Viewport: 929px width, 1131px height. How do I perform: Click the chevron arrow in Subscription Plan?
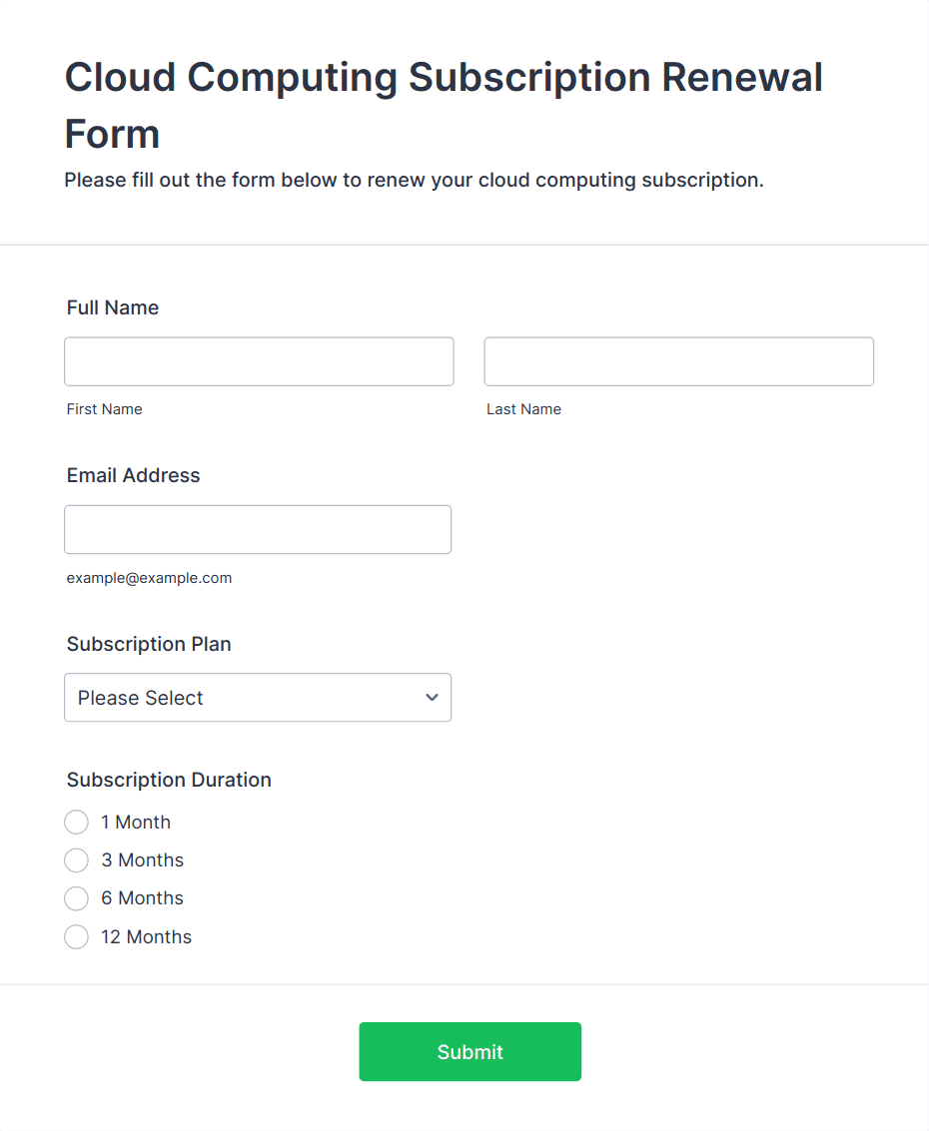tap(432, 698)
